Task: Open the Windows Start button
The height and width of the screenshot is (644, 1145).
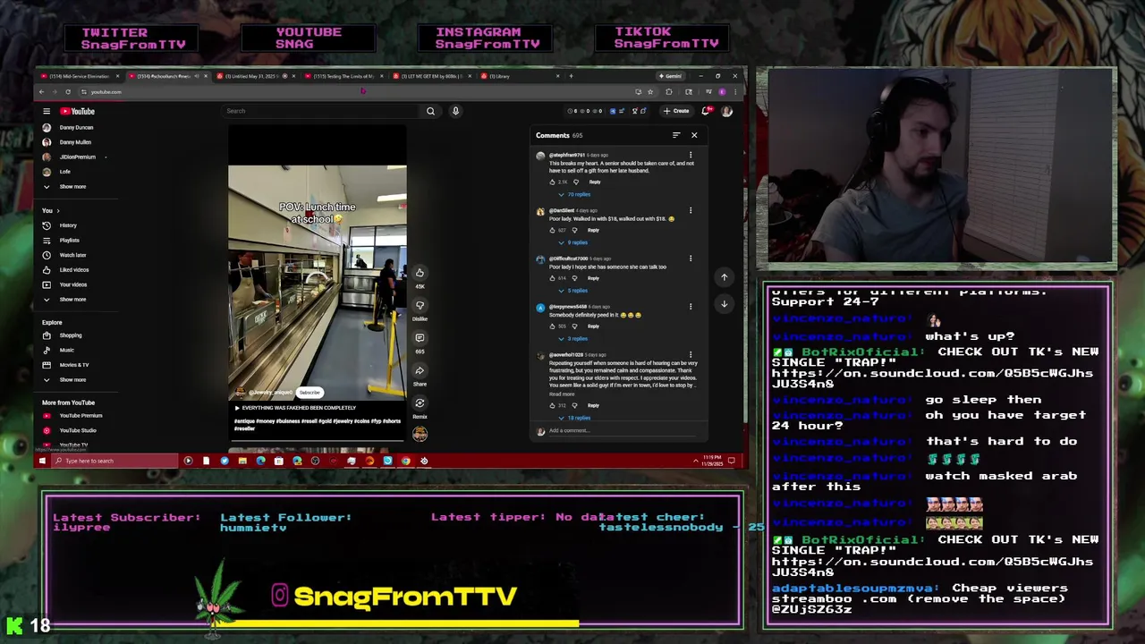Action: (41, 461)
